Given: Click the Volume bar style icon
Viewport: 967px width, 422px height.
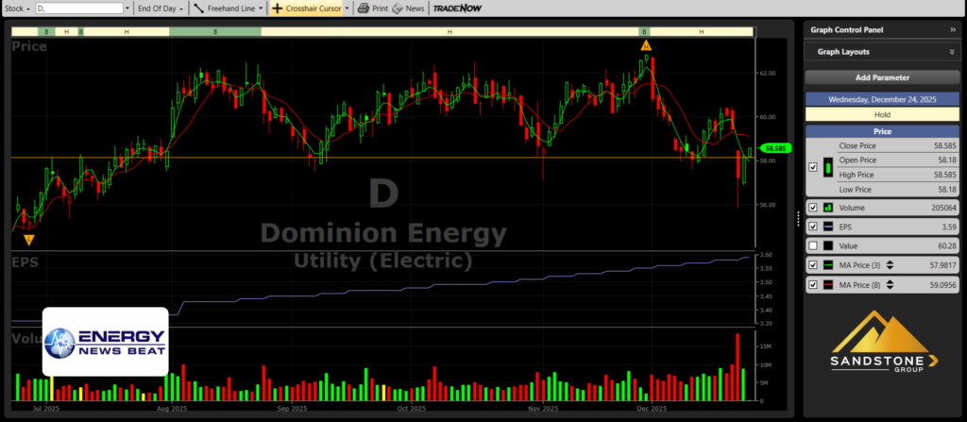Looking at the screenshot, I should point(827,208).
